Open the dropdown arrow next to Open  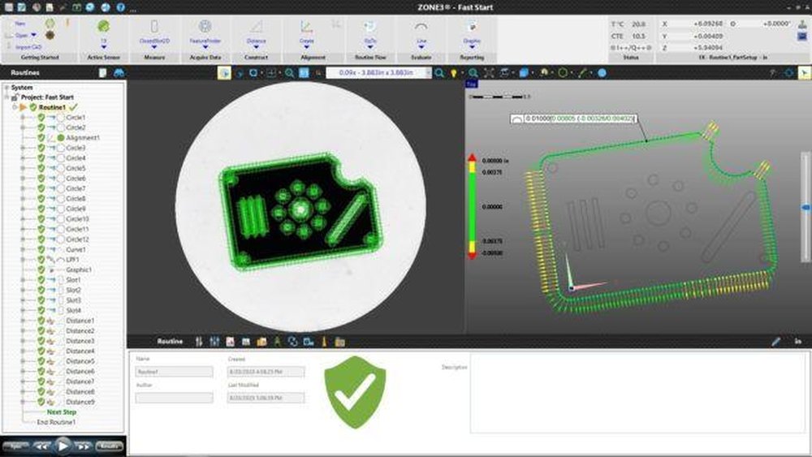point(33,35)
